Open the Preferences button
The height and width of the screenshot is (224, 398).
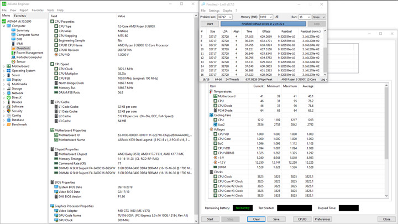coord(322,219)
